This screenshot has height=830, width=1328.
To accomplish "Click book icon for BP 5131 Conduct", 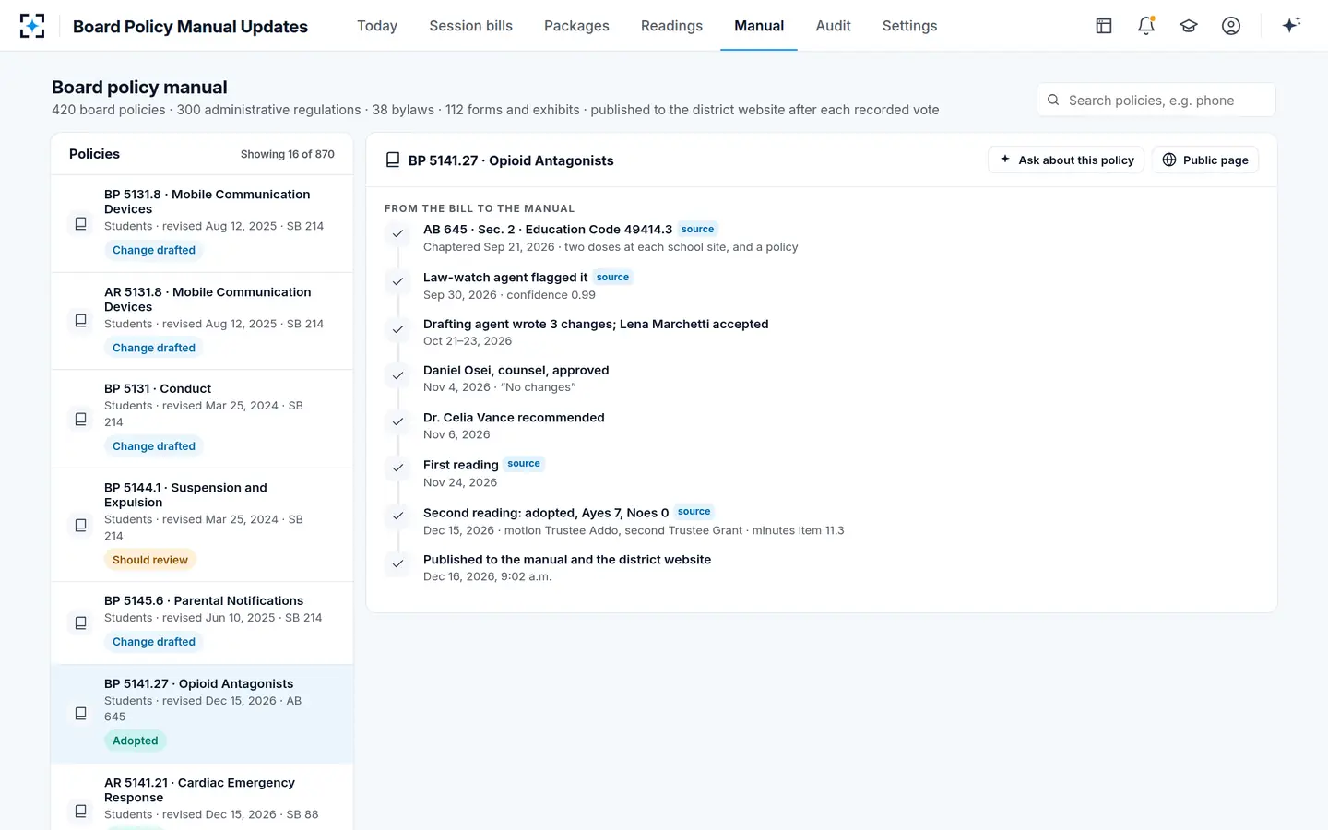I will click(x=81, y=419).
